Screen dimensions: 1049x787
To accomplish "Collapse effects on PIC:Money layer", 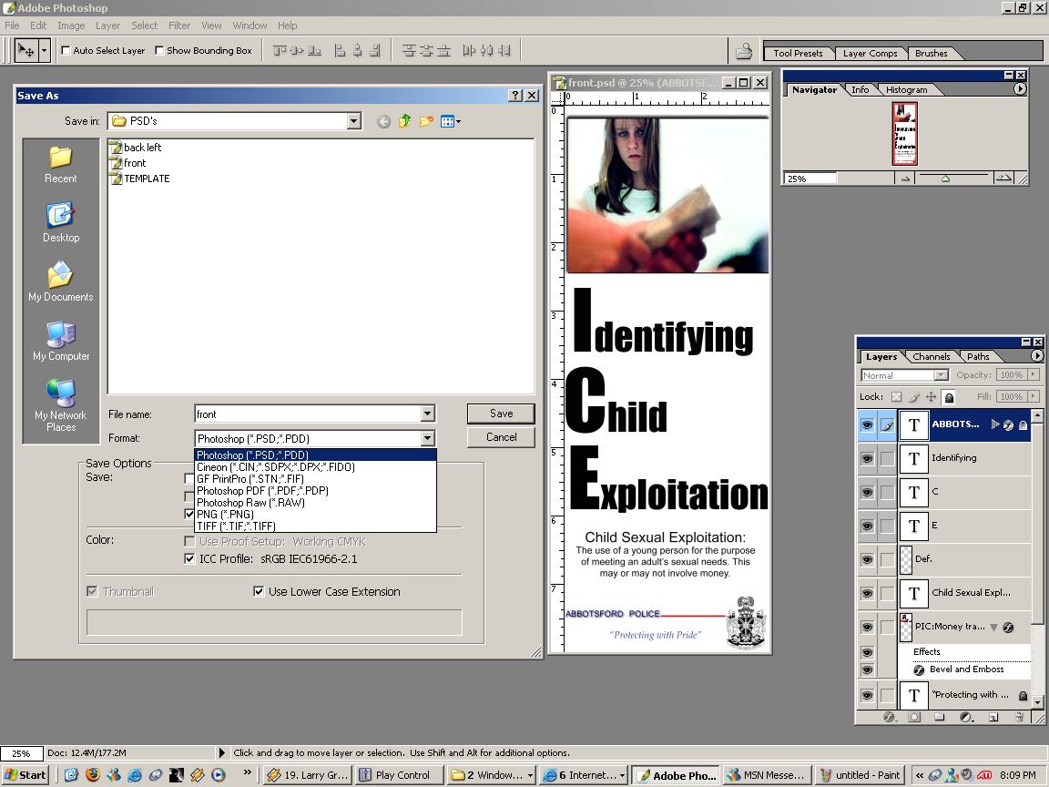I will click(993, 627).
